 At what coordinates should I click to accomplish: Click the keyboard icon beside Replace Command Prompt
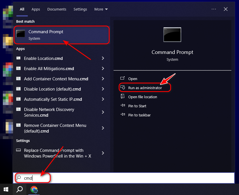(x=18, y=150)
